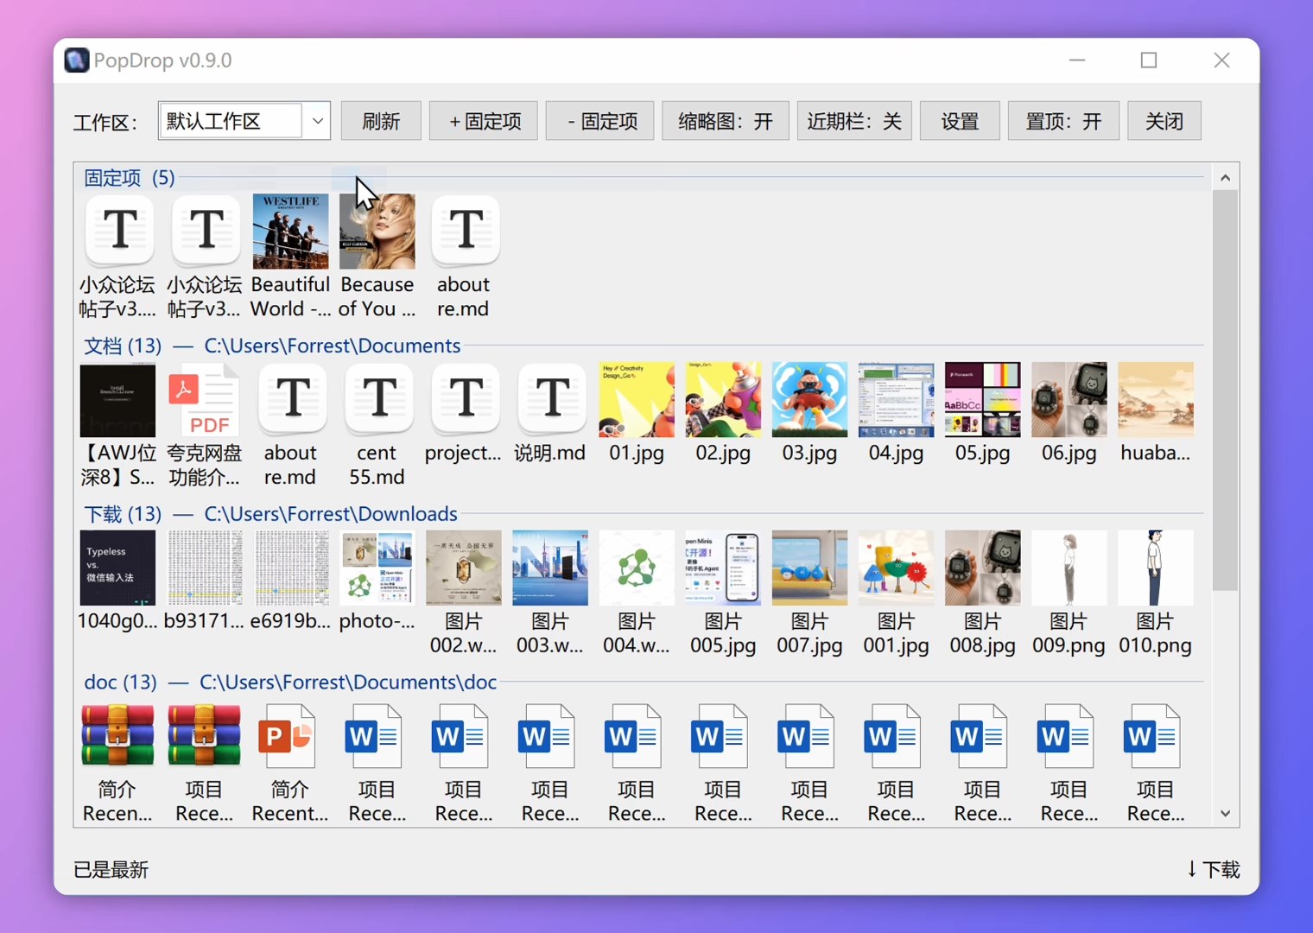Select the pinned about re.md text icon

coord(466,231)
